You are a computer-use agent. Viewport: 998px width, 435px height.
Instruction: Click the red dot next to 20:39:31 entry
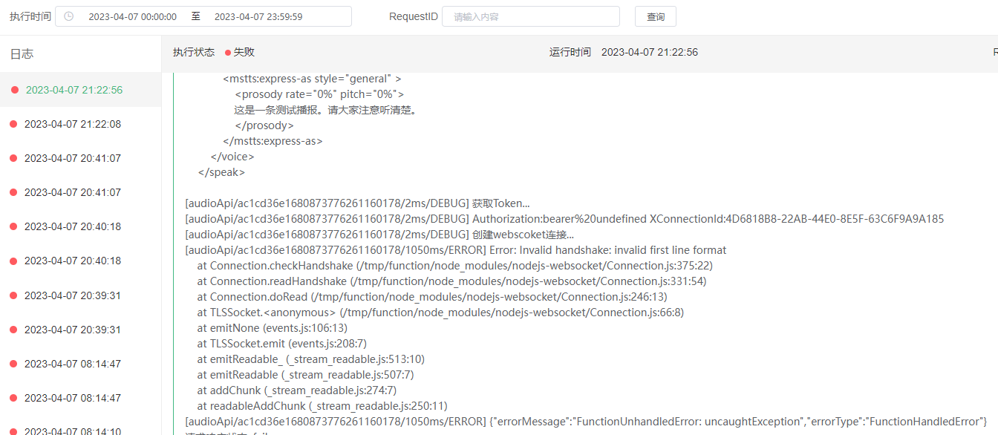point(13,295)
